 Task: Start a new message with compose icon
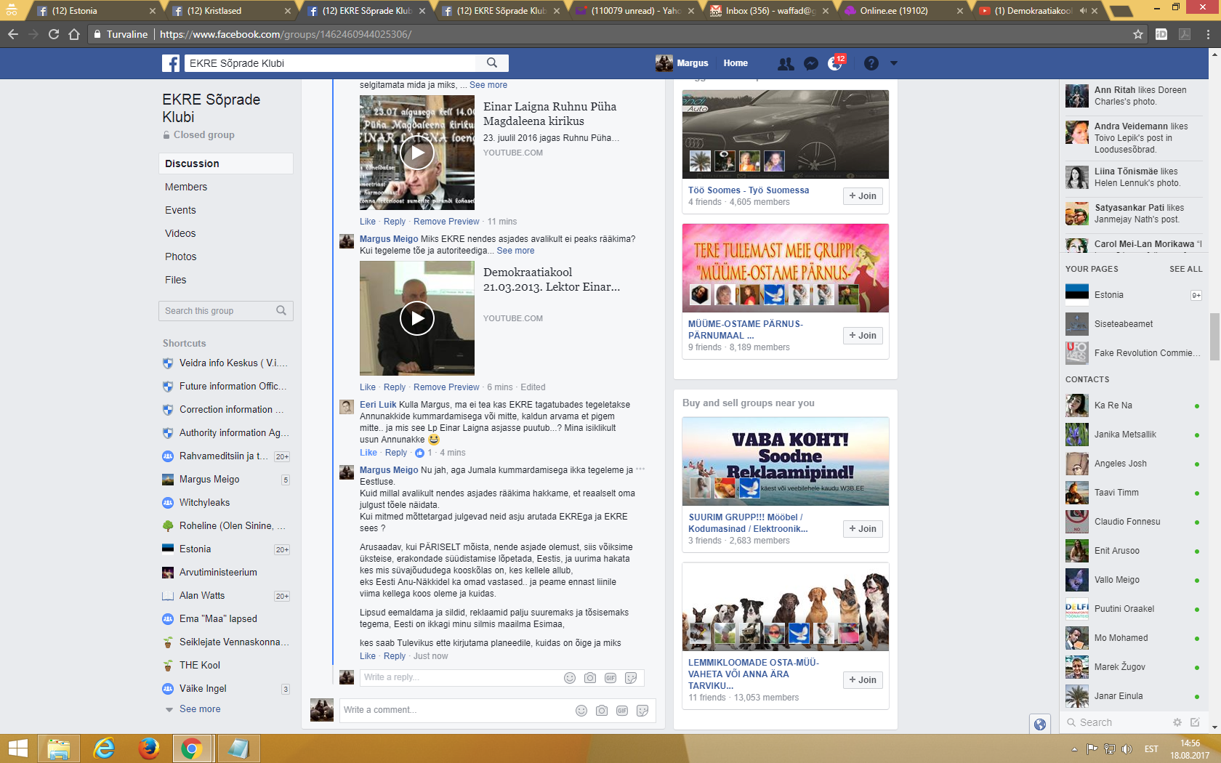(1195, 722)
